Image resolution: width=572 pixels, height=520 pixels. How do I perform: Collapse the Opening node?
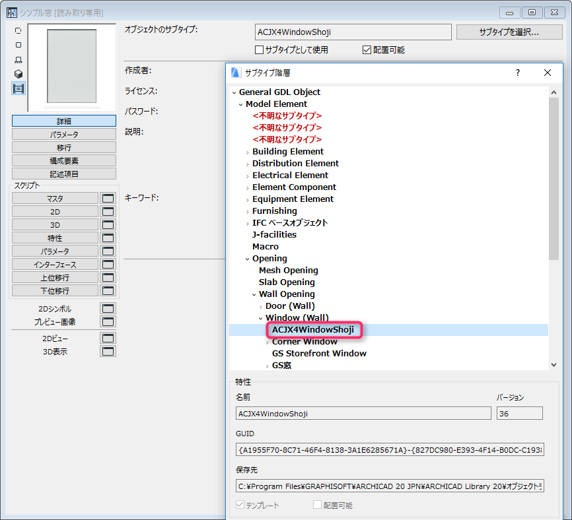[x=247, y=259]
